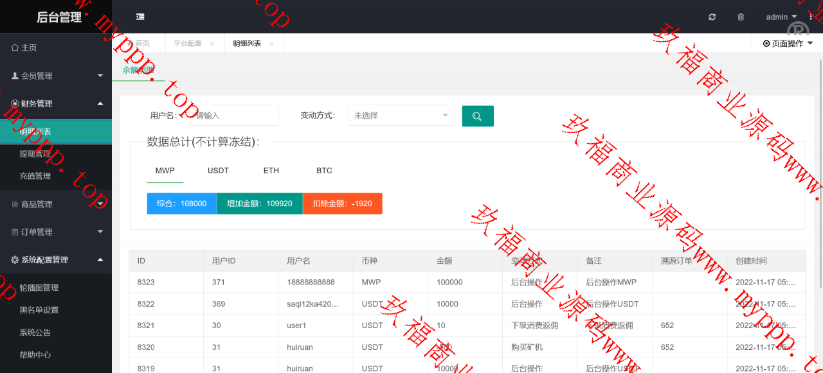Open 提现管理 in sidebar
The width and height of the screenshot is (823, 373).
35,154
